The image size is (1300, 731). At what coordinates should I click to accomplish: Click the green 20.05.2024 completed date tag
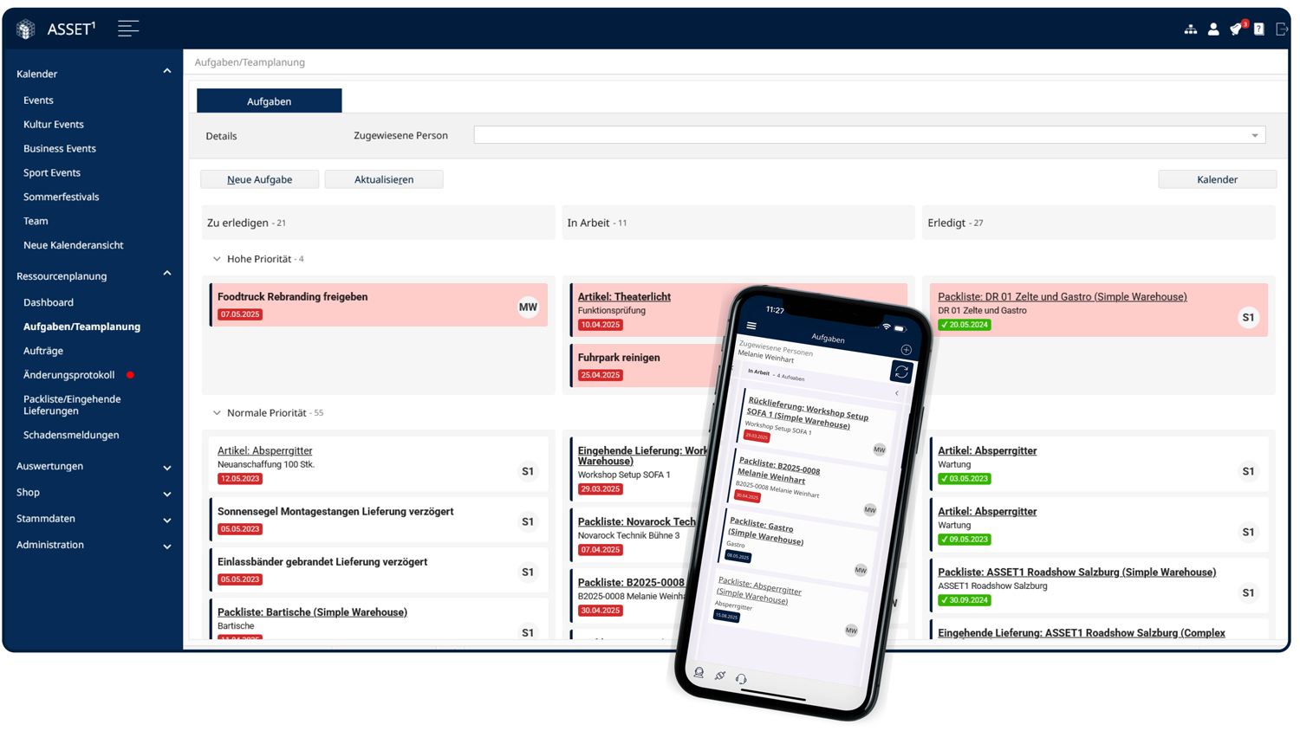[965, 325]
